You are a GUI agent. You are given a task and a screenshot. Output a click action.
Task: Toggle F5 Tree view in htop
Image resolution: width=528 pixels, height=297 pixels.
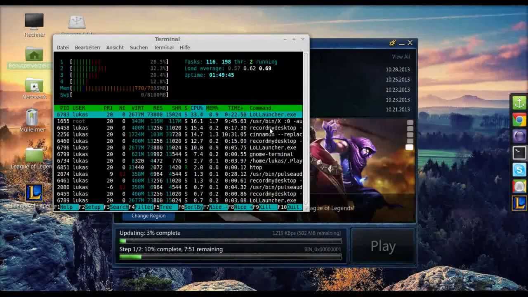coord(165,207)
